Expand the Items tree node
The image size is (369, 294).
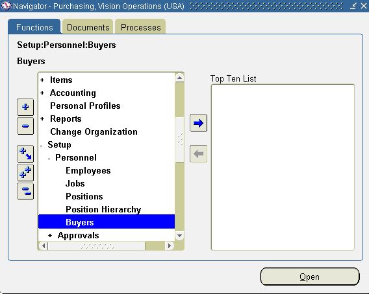coord(42,80)
